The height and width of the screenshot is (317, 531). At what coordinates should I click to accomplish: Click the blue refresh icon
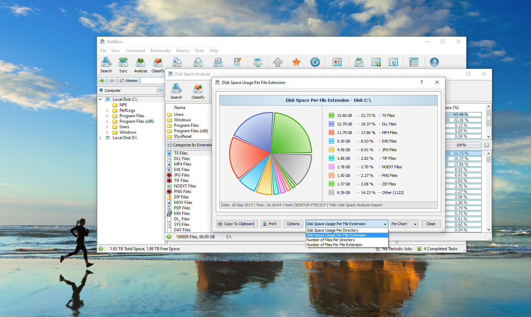pos(315,62)
